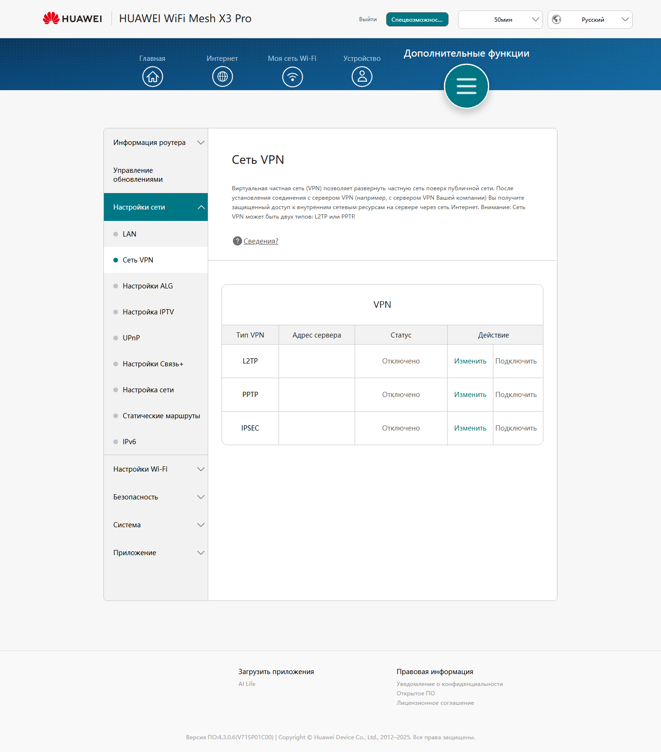Click the L2TP type cell
The height and width of the screenshot is (752, 661).
(250, 361)
